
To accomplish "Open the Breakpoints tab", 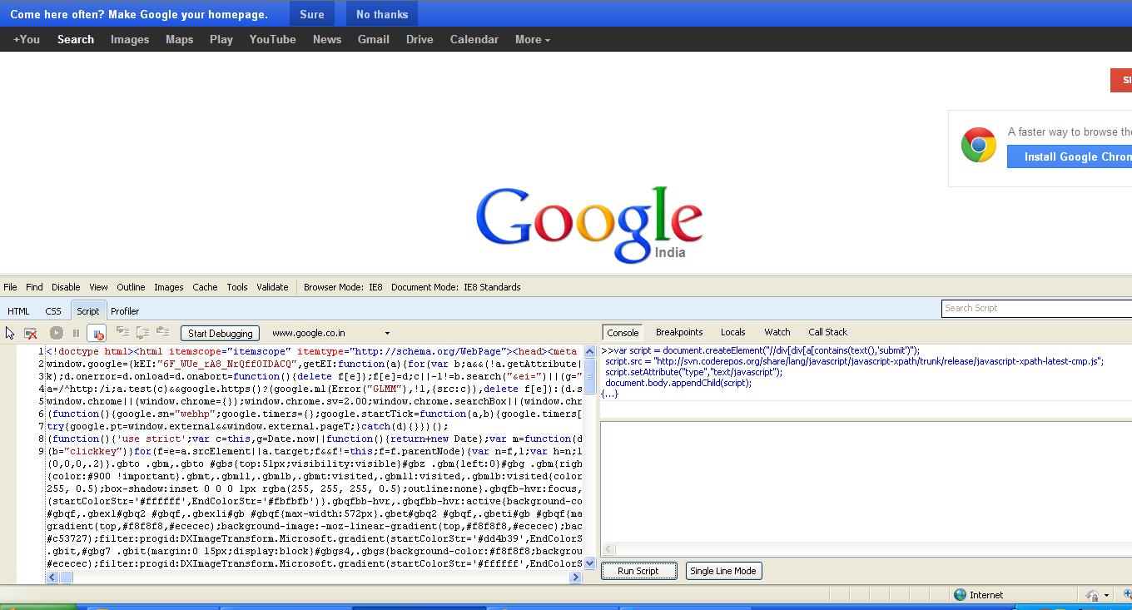I will [679, 332].
